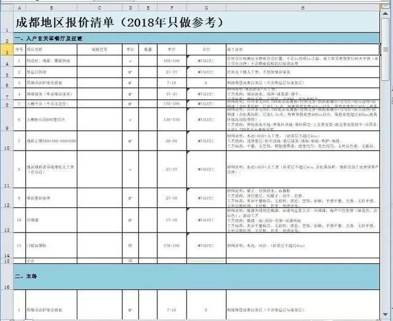Select column H header
Screen dimensions: 393x321
tap(302, 7)
